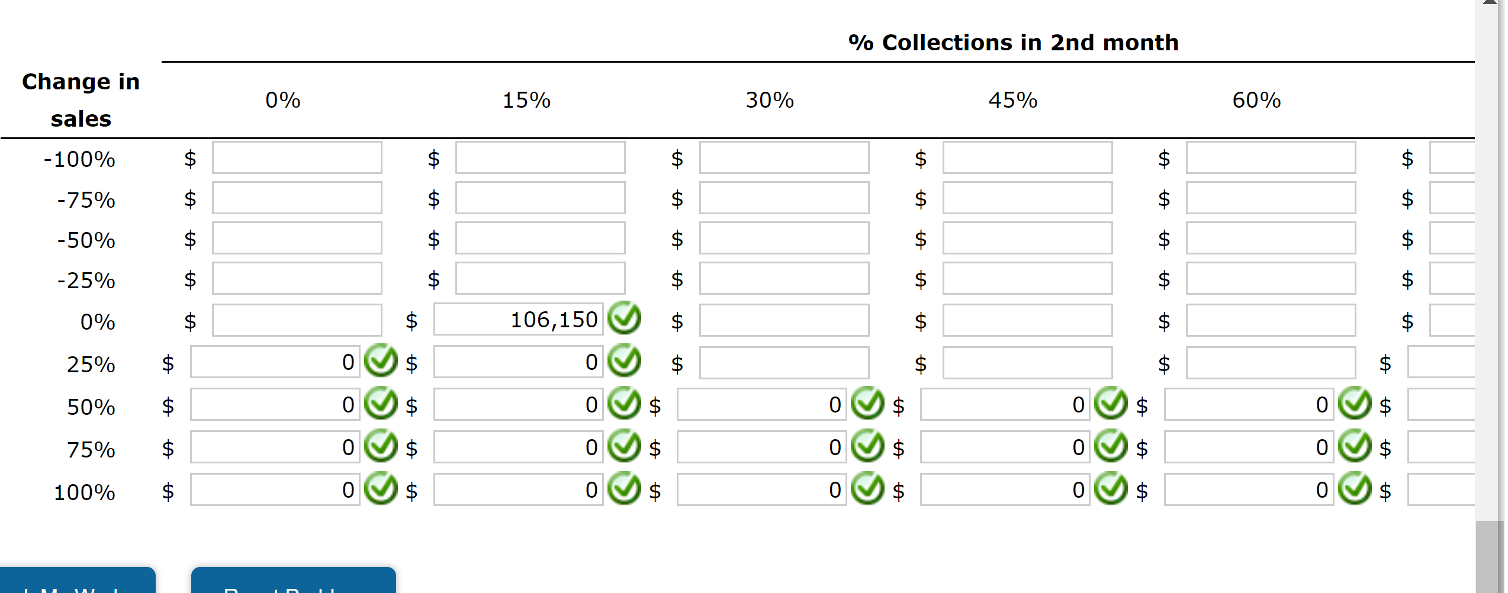Click input for -25% row under 60% column
This screenshot has height=593, width=1508.
1271,279
